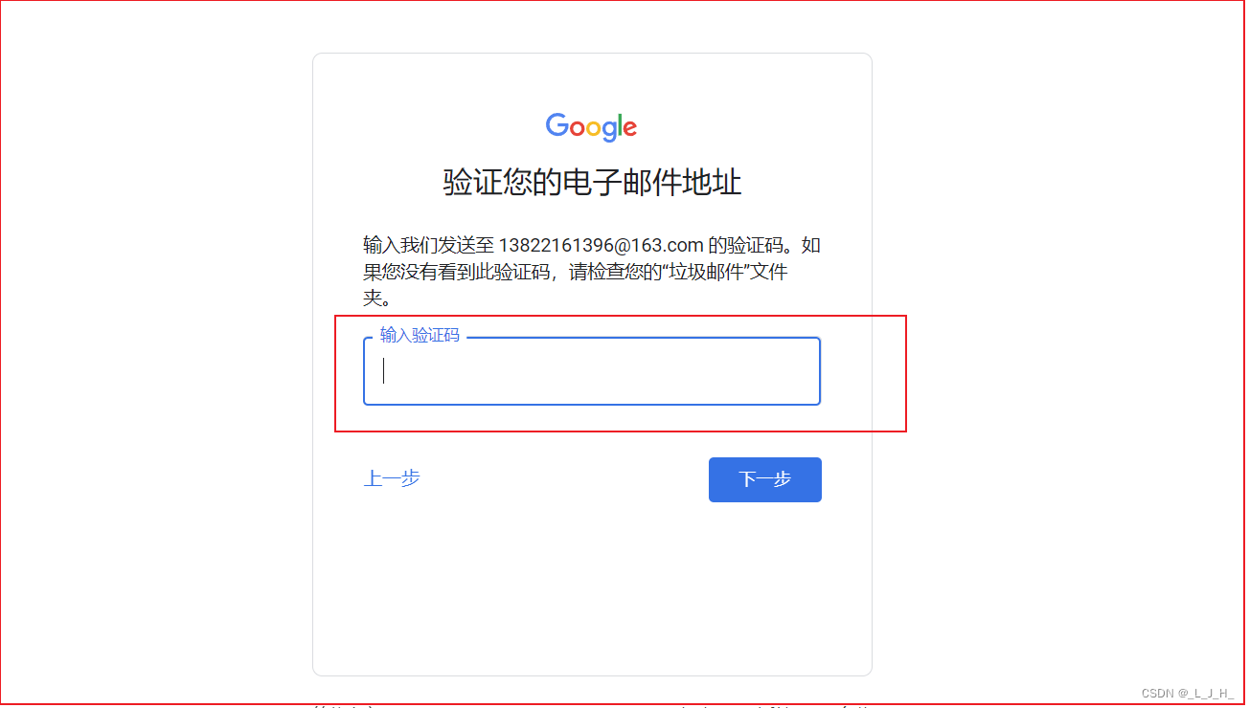Focus the 输入验证码 verification code field

click(x=592, y=371)
